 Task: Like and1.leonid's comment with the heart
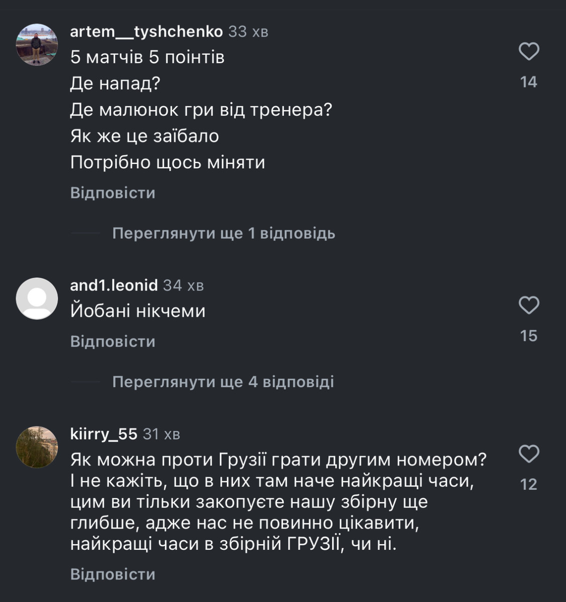click(528, 306)
